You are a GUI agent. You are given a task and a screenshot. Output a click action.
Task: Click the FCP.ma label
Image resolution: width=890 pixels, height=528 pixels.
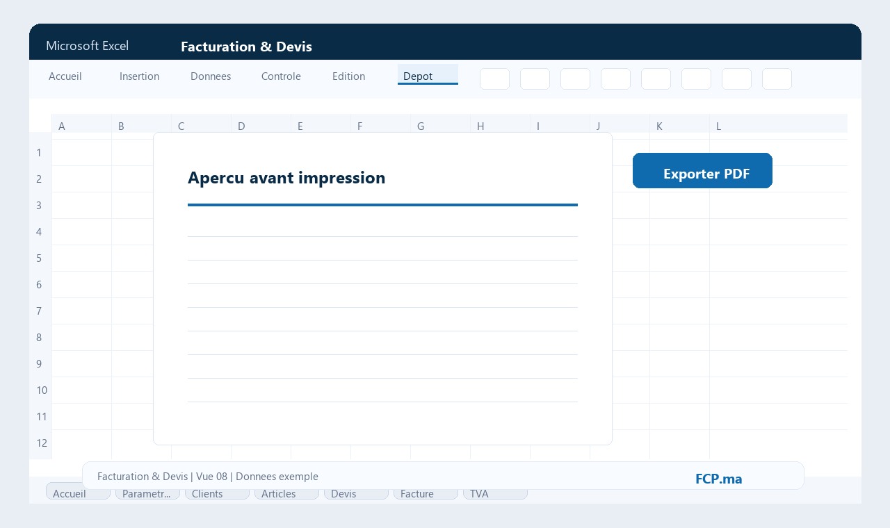coord(718,479)
